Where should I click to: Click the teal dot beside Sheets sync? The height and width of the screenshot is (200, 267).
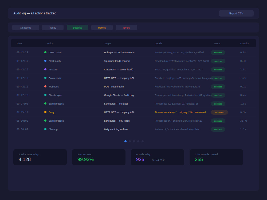[x=45, y=95]
